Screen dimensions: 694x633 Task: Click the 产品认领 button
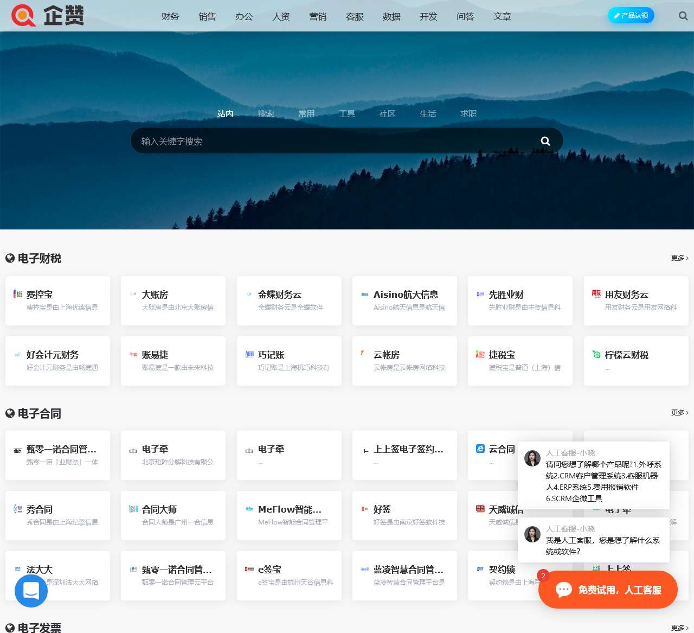pos(631,15)
